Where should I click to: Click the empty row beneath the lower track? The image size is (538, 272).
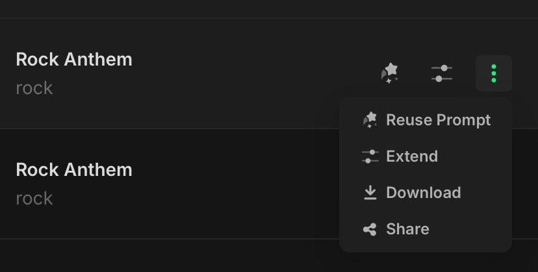pyautogui.click(x=195, y=256)
